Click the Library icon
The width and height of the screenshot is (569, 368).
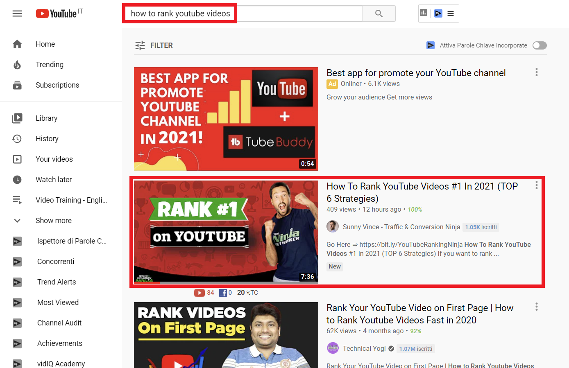17,118
